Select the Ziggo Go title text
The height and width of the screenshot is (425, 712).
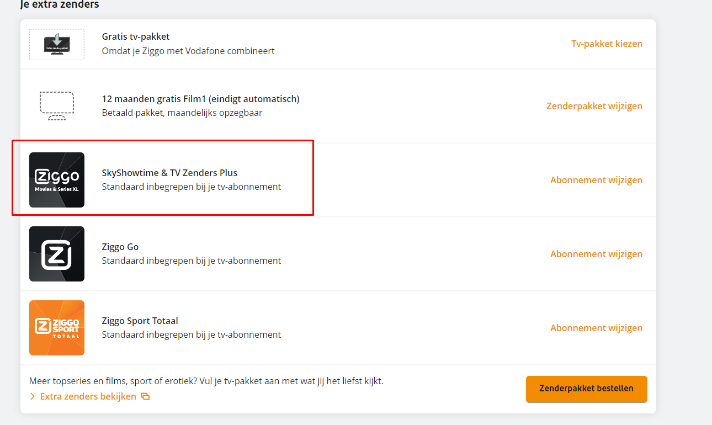[120, 247]
